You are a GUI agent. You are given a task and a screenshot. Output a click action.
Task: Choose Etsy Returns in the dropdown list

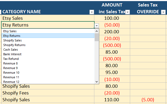click(48, 36)
